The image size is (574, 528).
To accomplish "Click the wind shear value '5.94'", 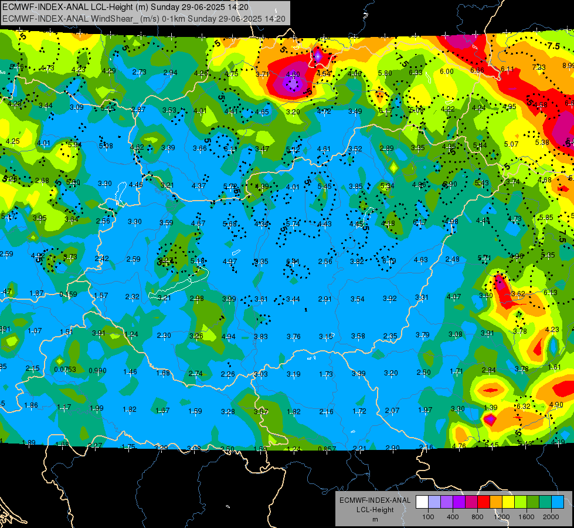I will click(x=74, y=144).
